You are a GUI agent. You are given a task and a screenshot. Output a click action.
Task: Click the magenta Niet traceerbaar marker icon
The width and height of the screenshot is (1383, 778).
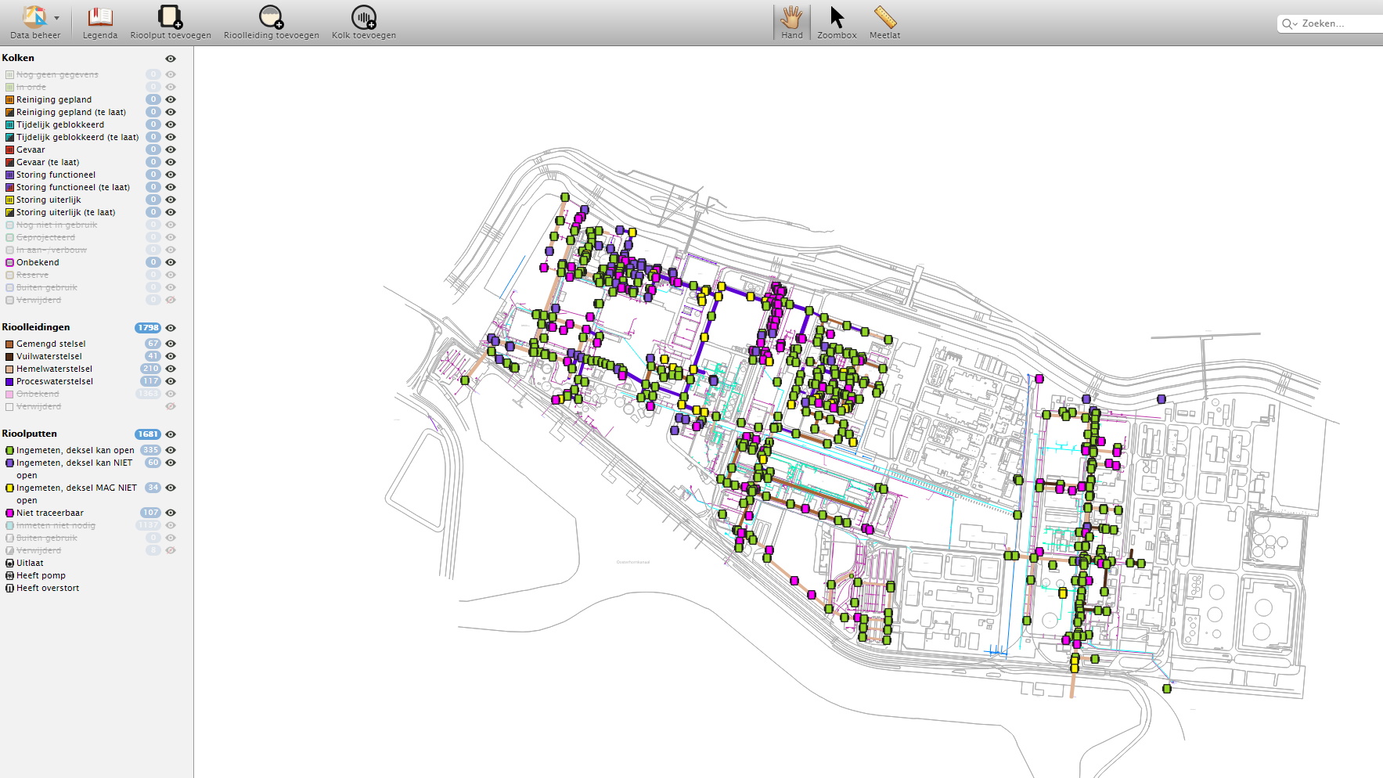pyautogui.click(x=10, y=513)
